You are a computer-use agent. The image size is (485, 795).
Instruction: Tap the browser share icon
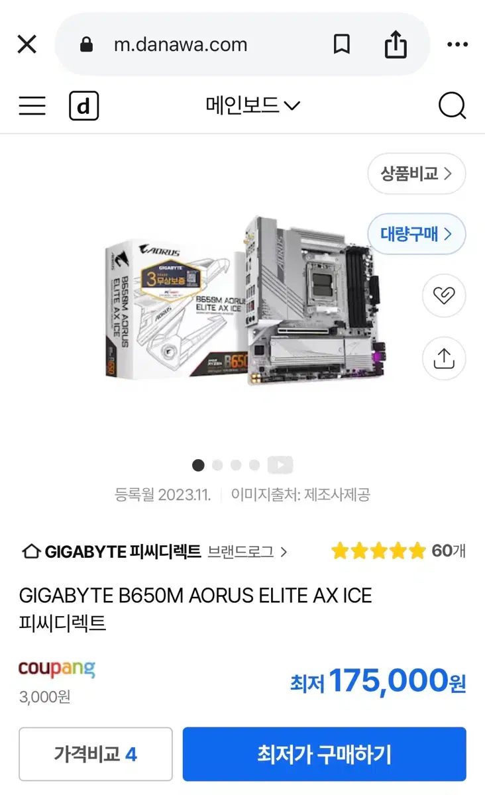(396, 44)
